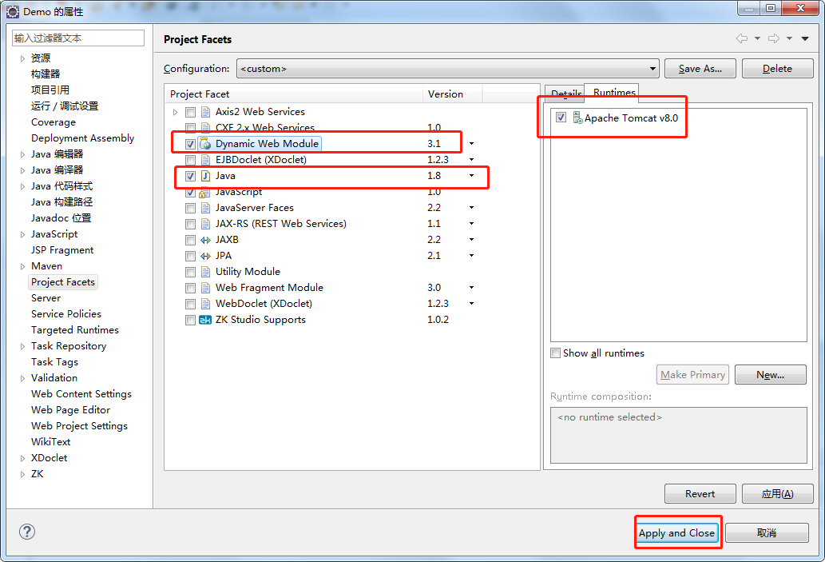The image size is (825, 562).
Task: Click the back navigation arrow icon
Action: coord(741,38)
